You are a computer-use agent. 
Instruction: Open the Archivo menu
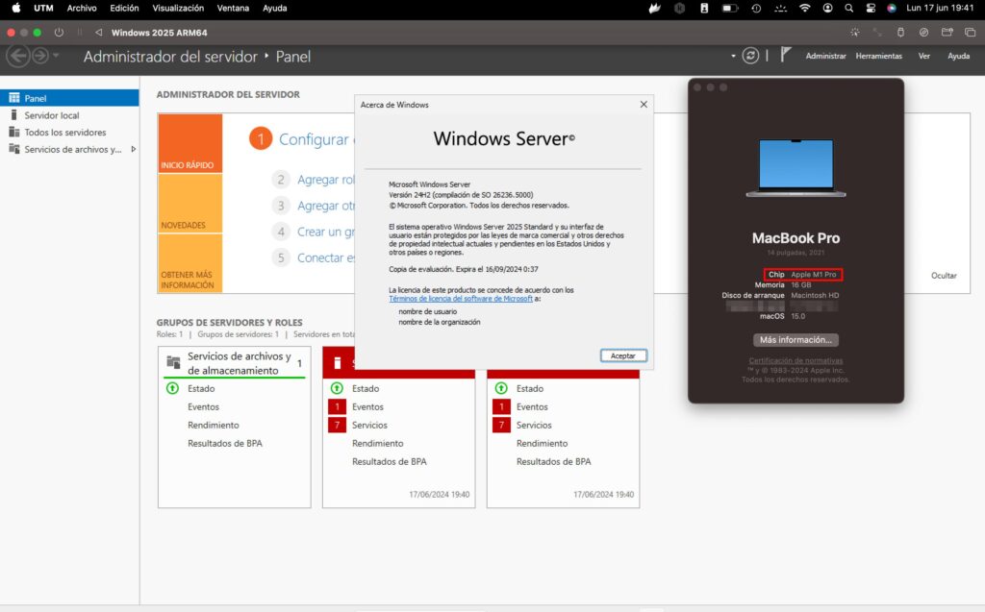(82, 8)
